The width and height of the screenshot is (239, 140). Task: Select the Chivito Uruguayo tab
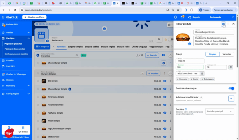click(139, 47)
